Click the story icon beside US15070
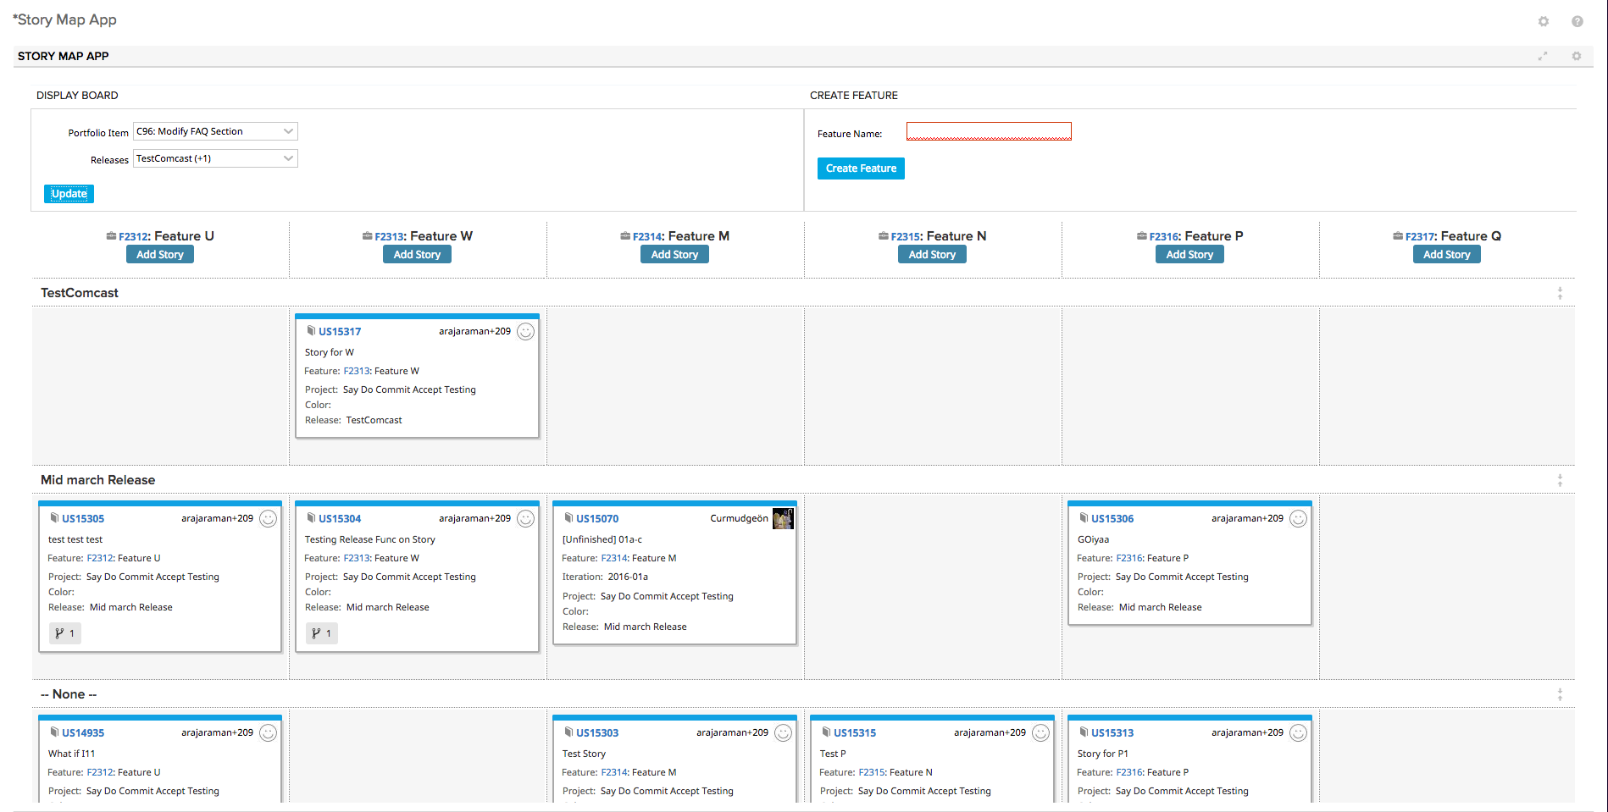 568,518
